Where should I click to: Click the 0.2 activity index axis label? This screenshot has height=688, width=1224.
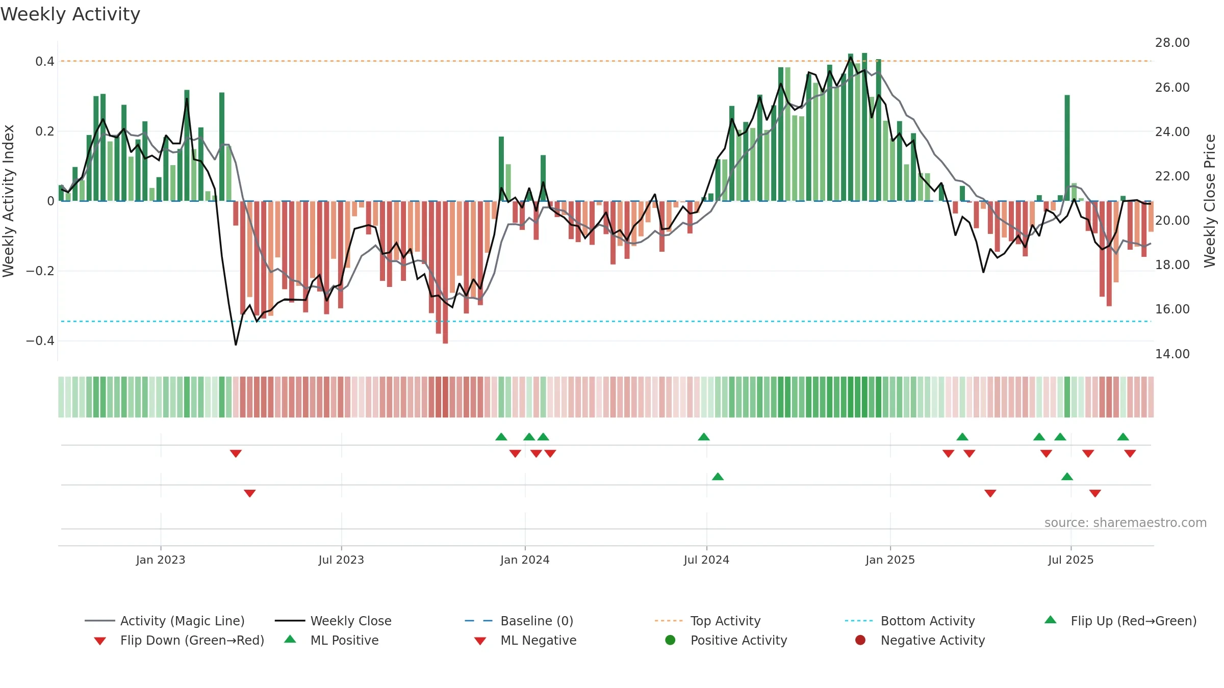tap(45, 131)
